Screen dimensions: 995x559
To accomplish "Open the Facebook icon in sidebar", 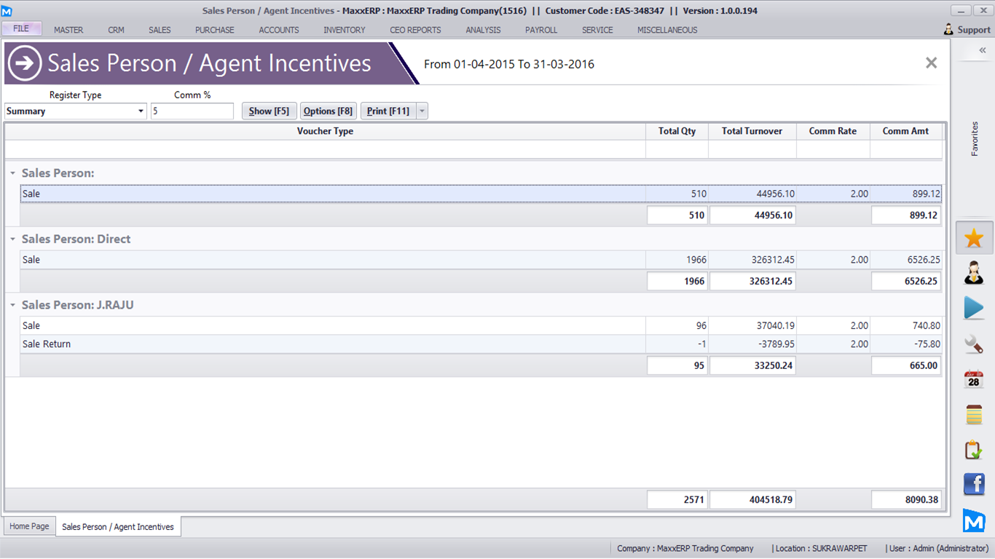I will (x=974, y=484).
